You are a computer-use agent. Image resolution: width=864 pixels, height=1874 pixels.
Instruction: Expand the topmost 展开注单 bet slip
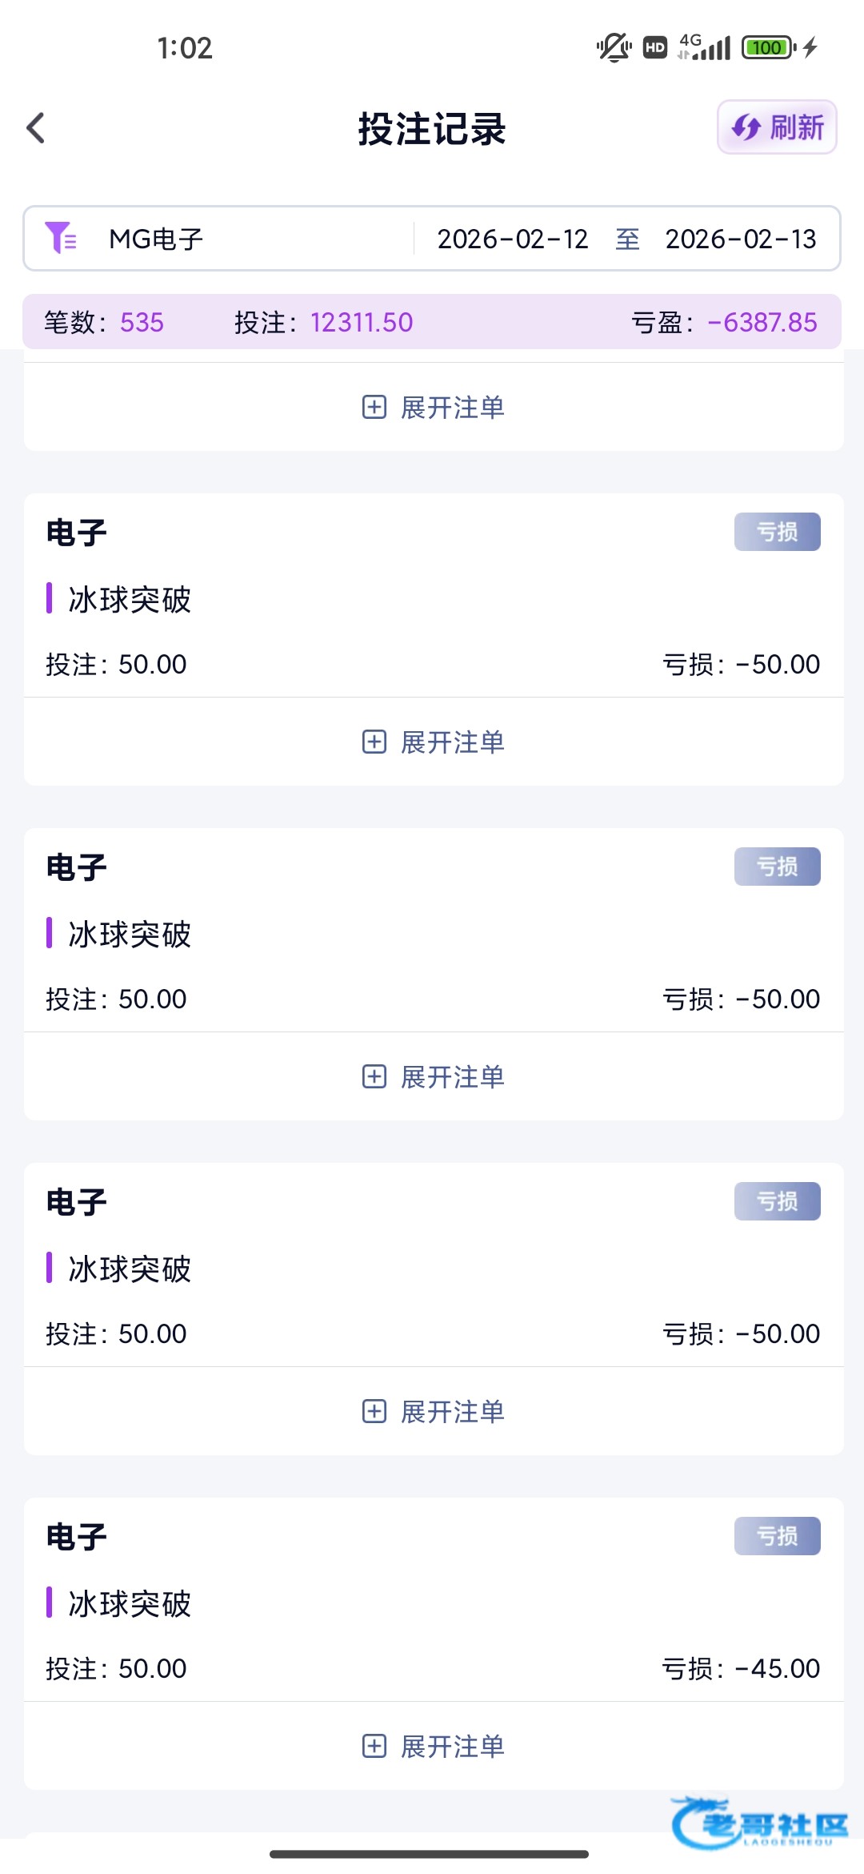point(433,408)
